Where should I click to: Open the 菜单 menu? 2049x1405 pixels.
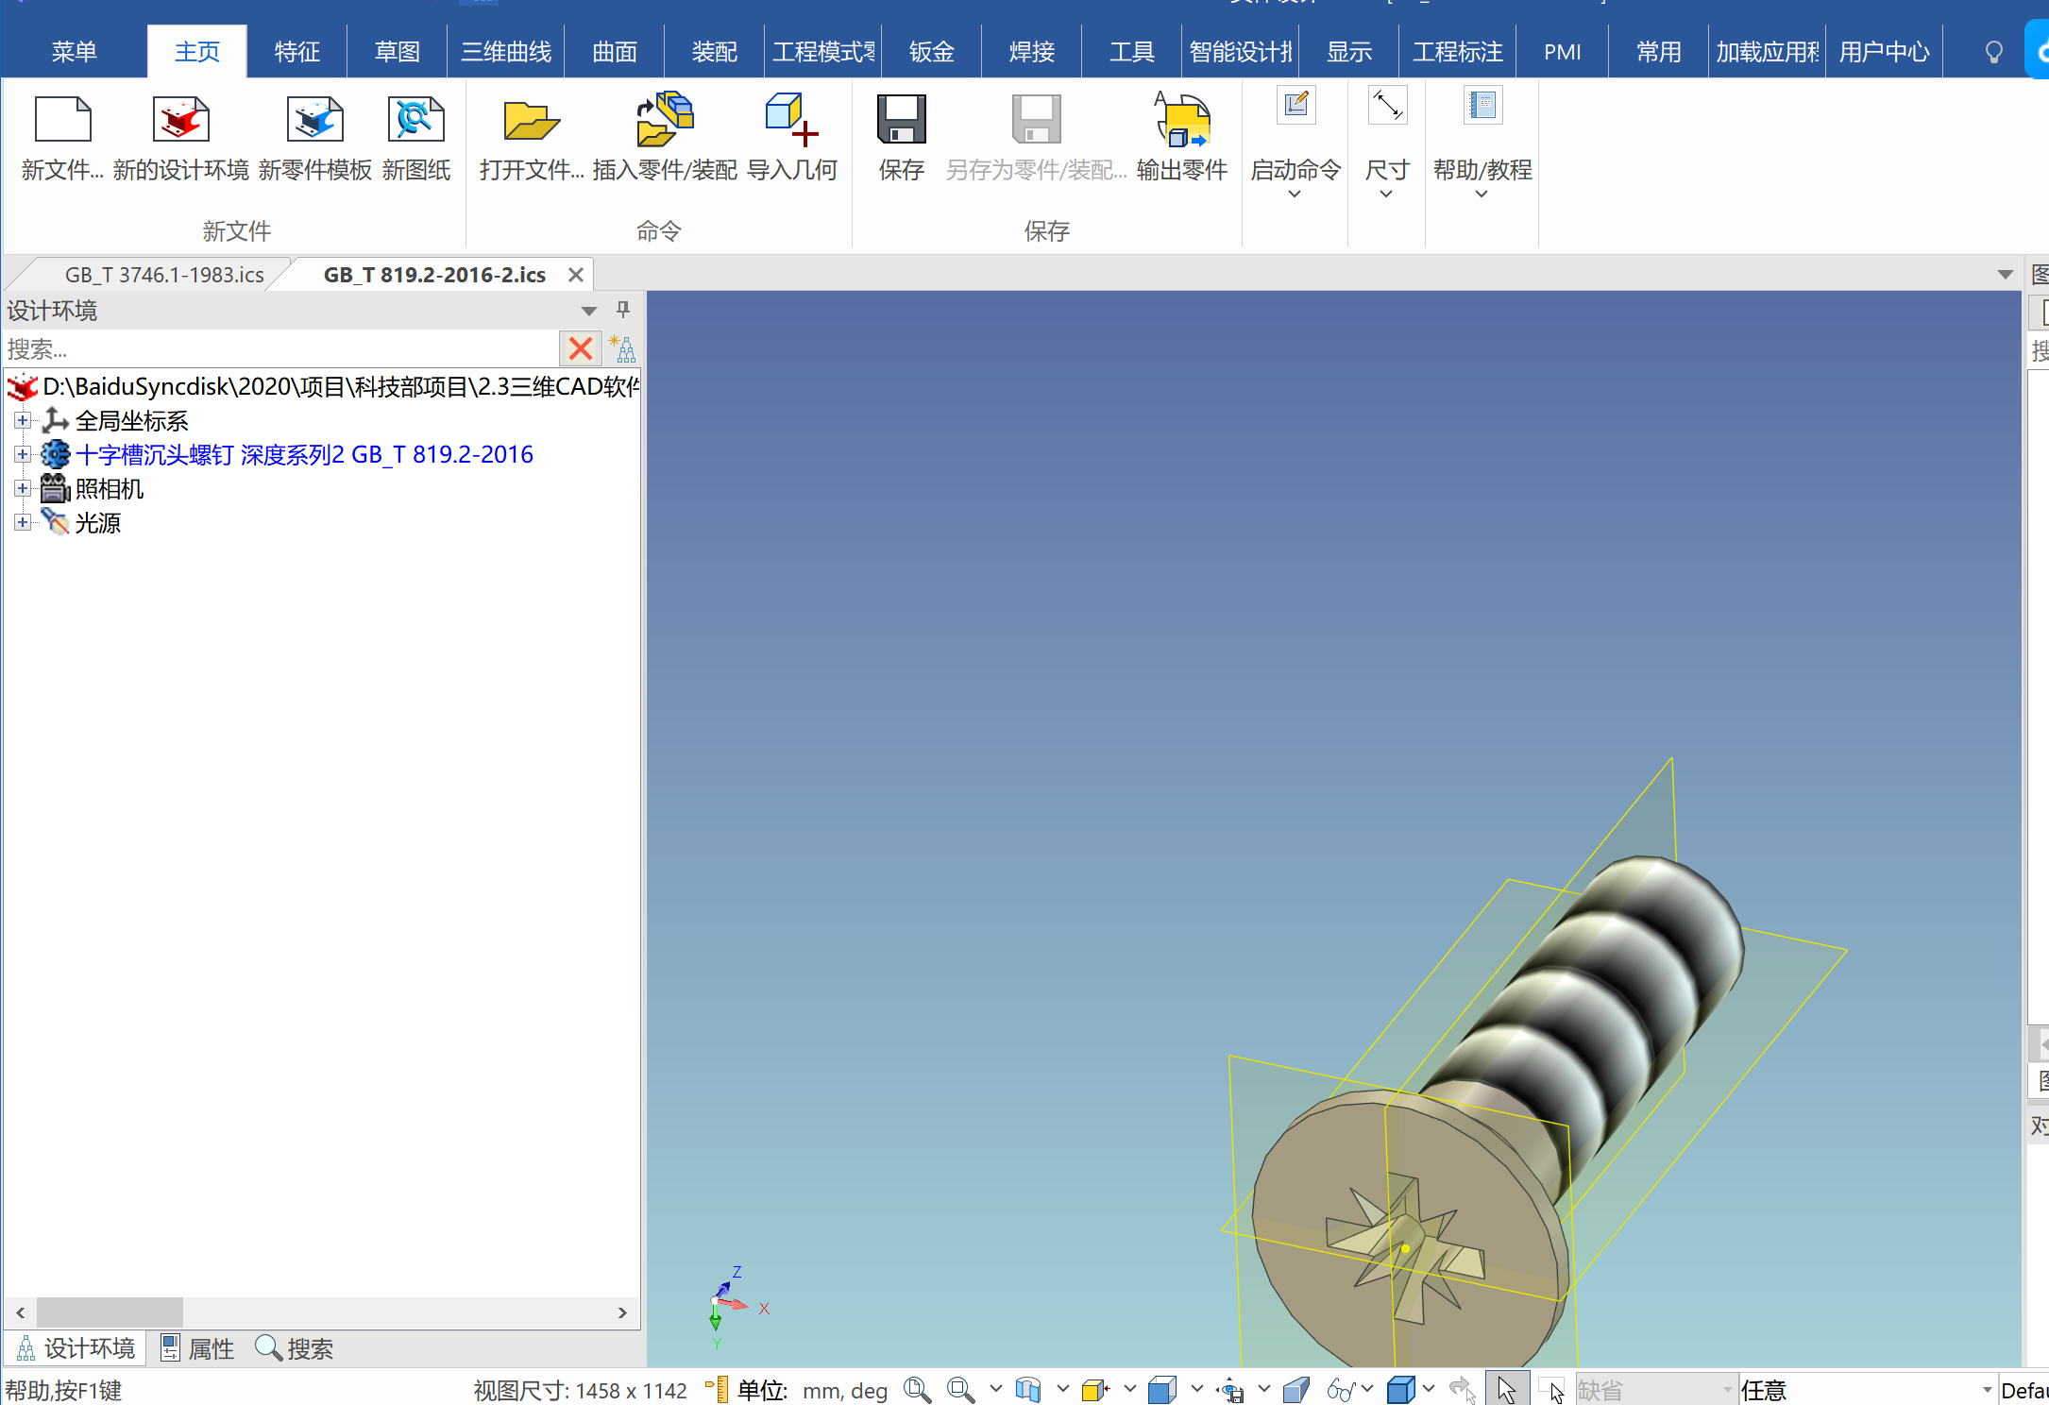(74, 52)
